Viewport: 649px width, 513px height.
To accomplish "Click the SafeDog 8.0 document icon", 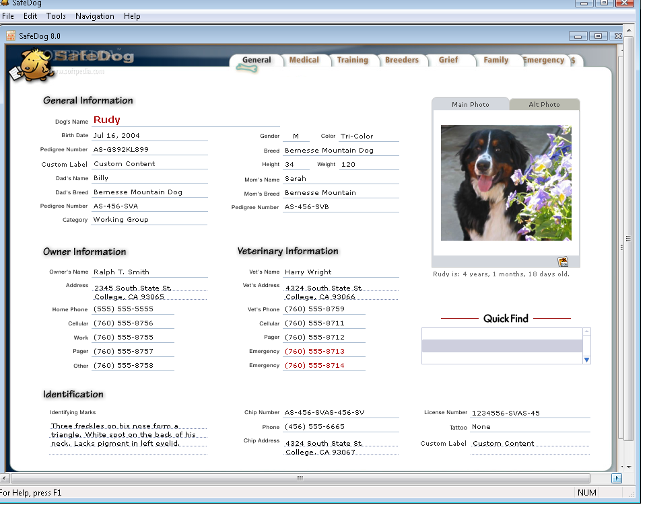I will pyautogui.click(x=11, y=36).
